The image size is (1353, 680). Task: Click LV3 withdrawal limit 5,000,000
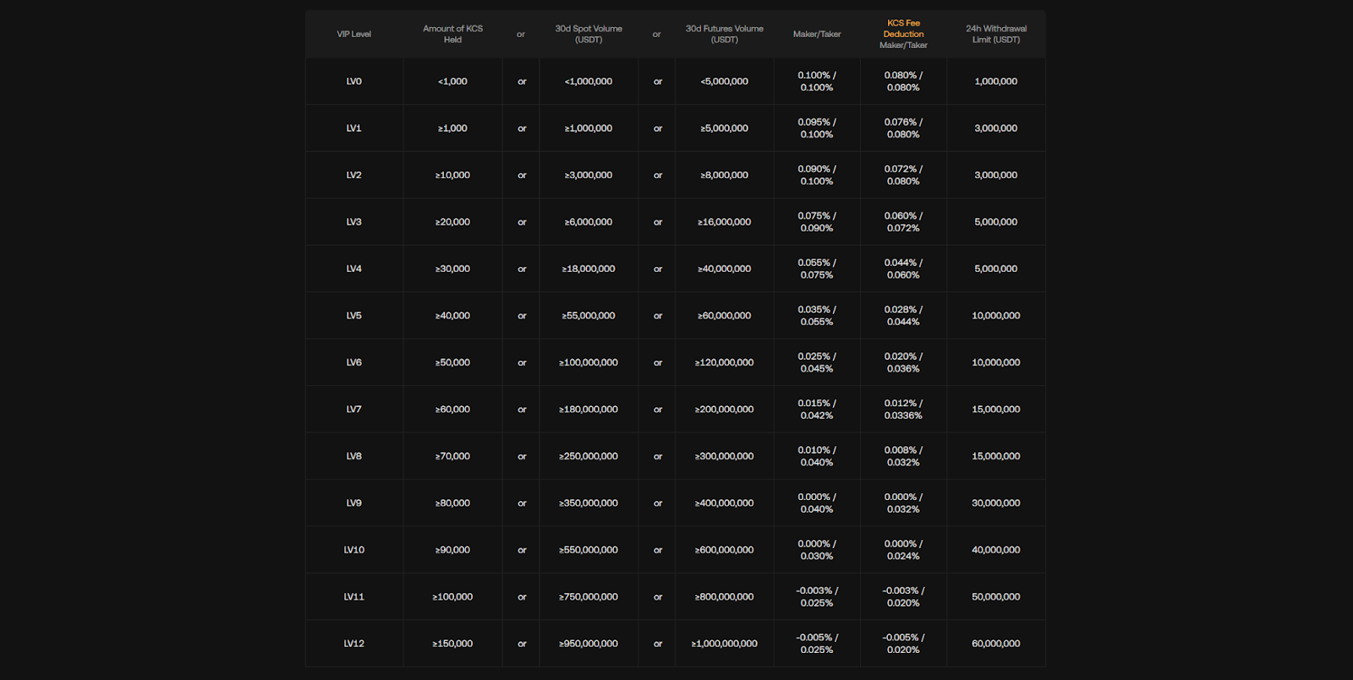996,222
